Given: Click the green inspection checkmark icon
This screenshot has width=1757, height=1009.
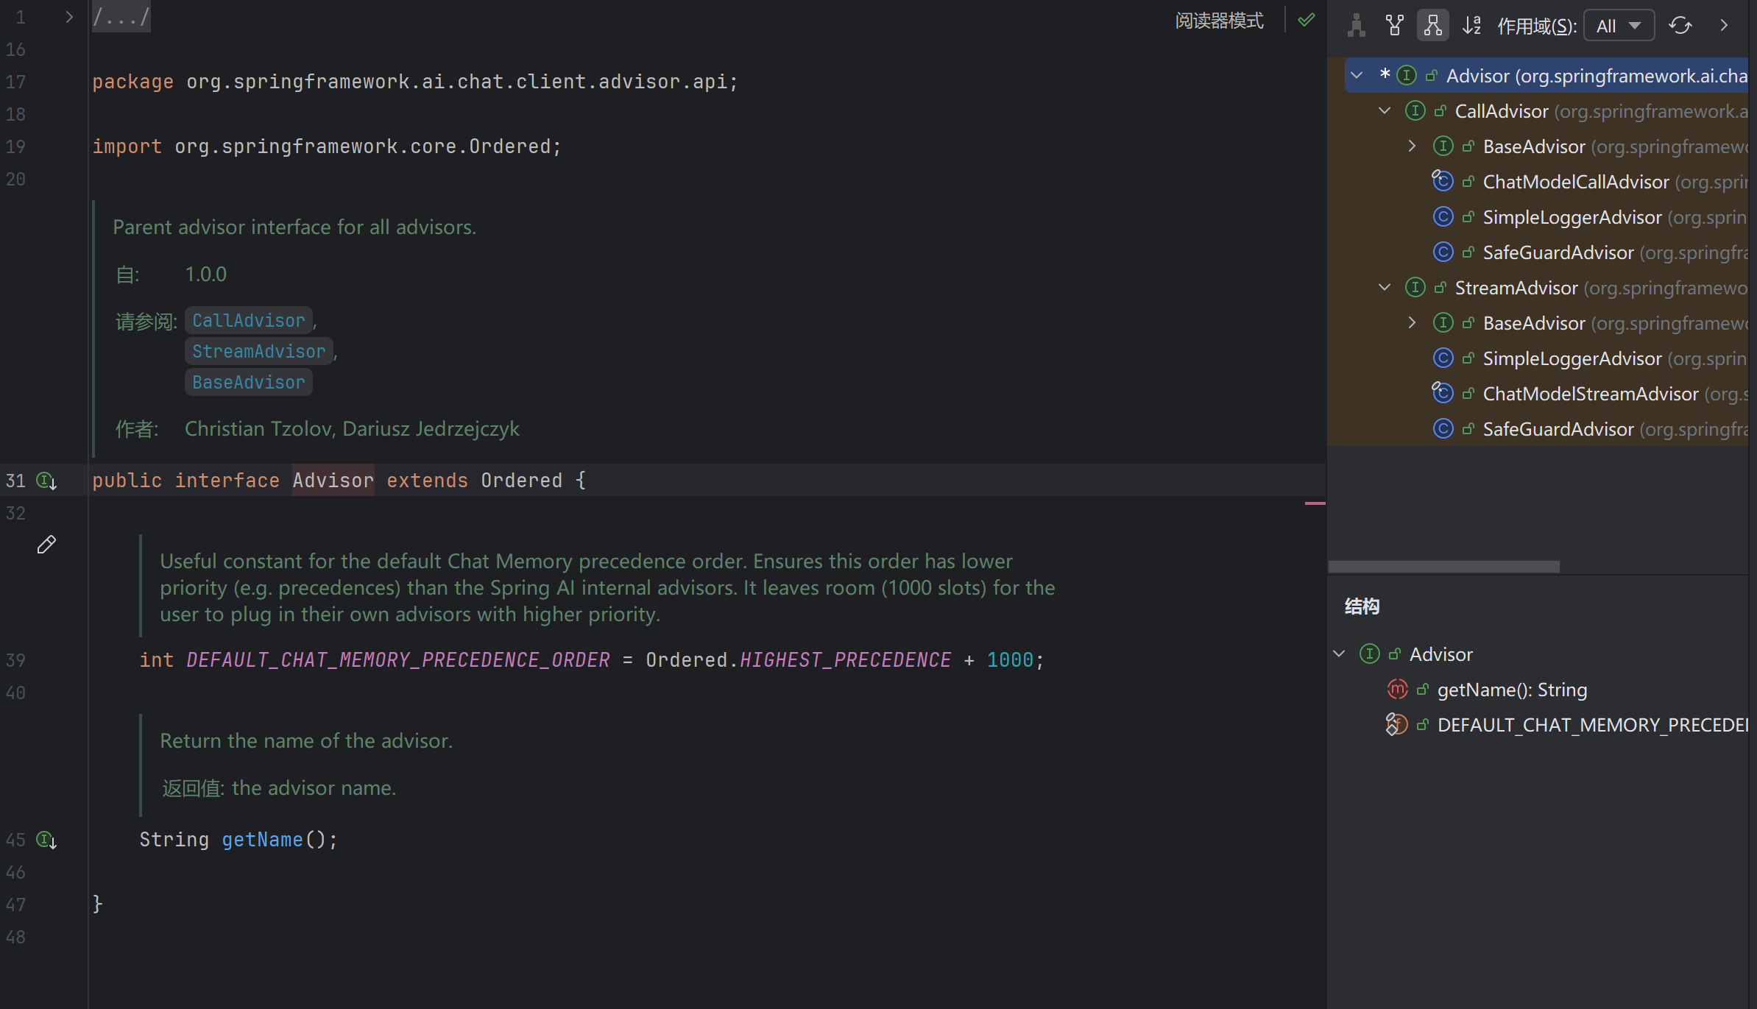Looking at the screenshot, I should (1306, 20).
